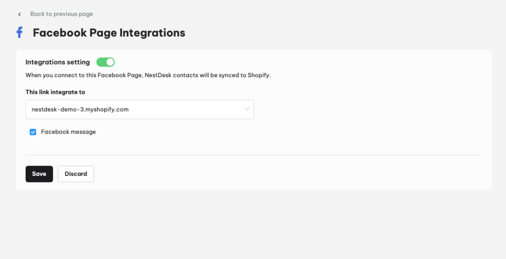506x259 pixels.
Task: Click the white knob of the green toggle
Action: (x=110, y=62)
